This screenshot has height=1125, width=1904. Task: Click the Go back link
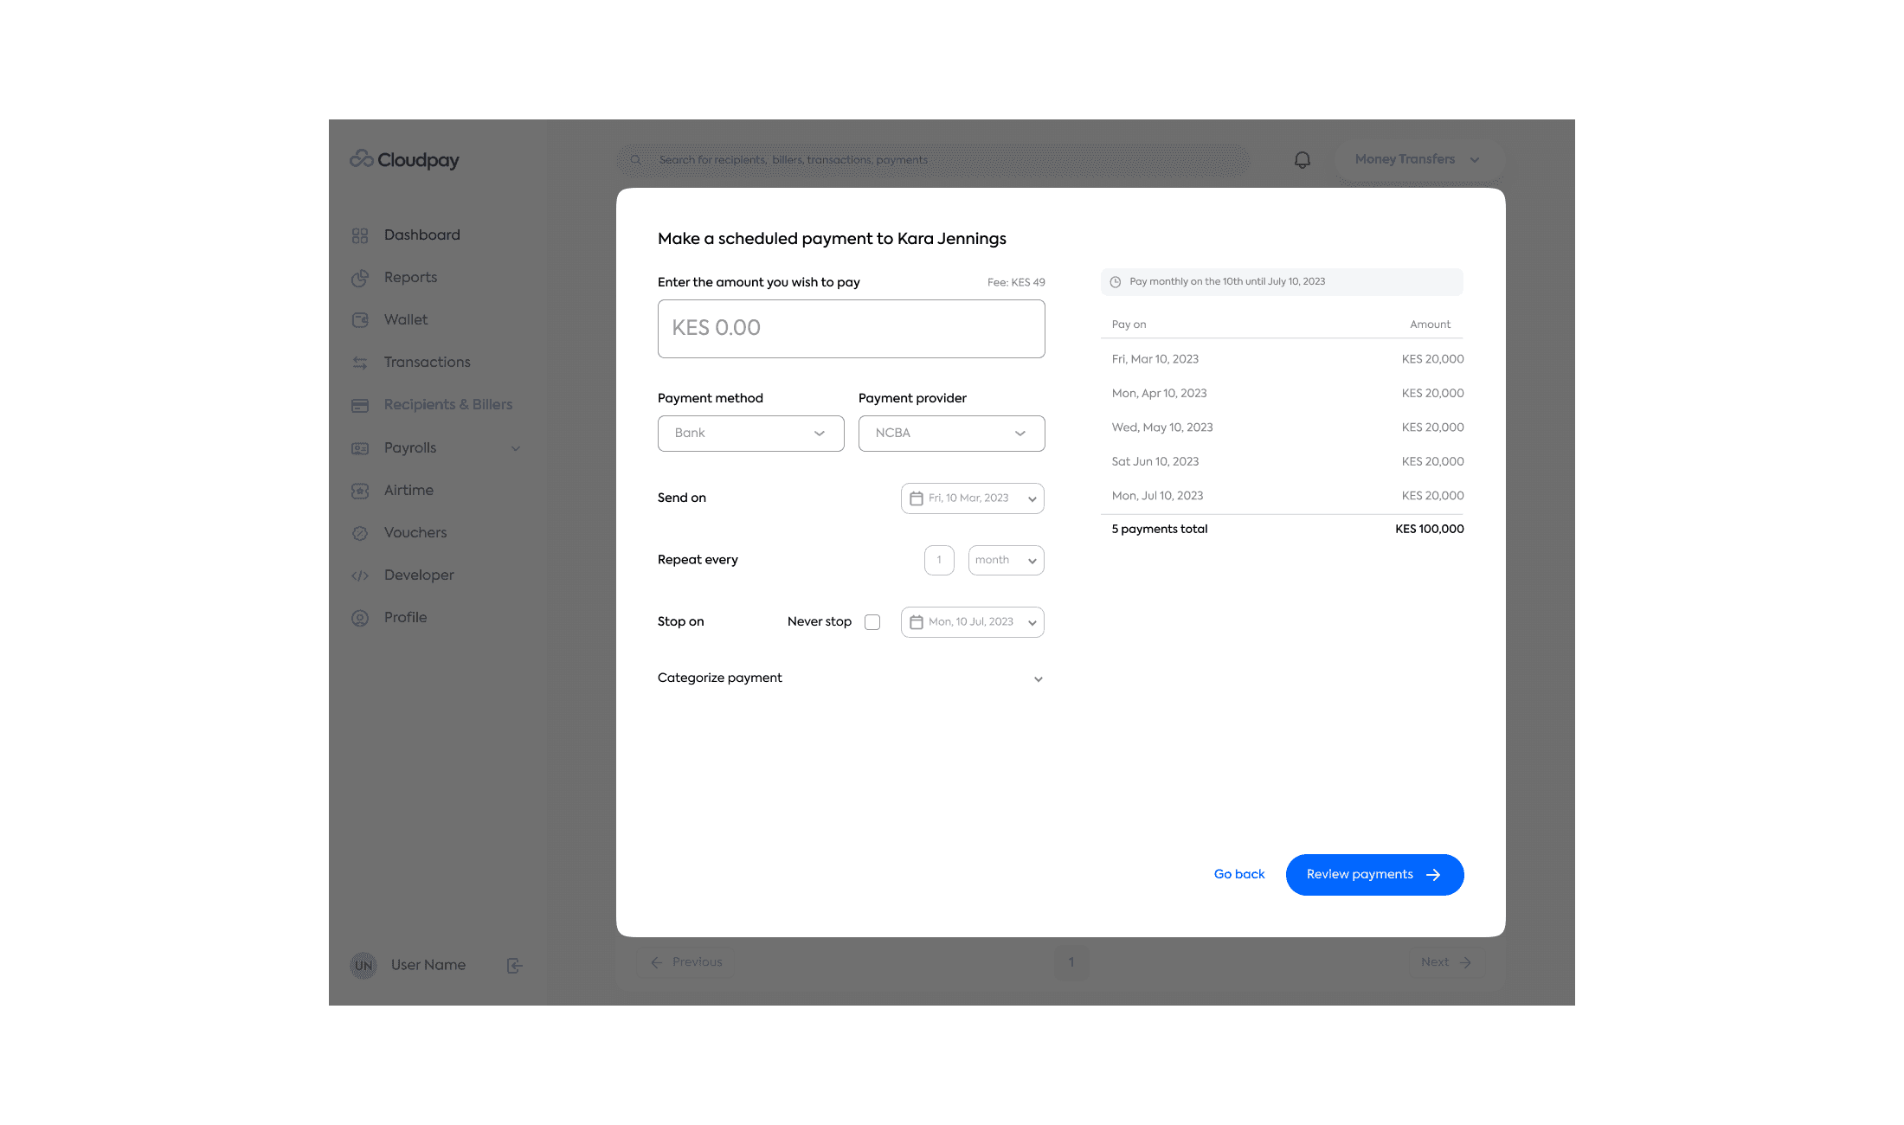1238,875
